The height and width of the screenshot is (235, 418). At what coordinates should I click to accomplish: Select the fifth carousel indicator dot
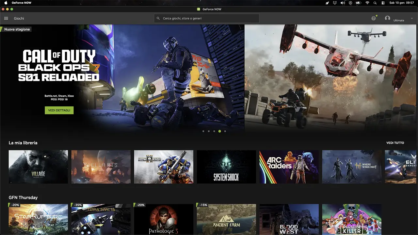(x=225, y=131)
